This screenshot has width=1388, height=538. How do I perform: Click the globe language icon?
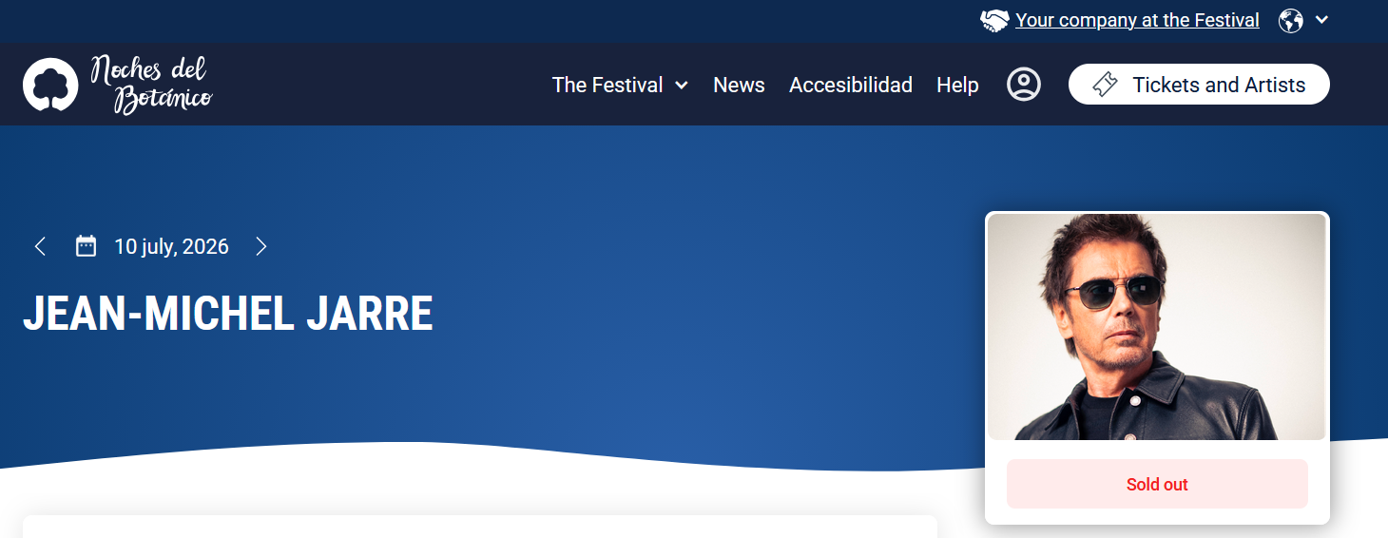pyautogui.click(x=1291, y=21)
